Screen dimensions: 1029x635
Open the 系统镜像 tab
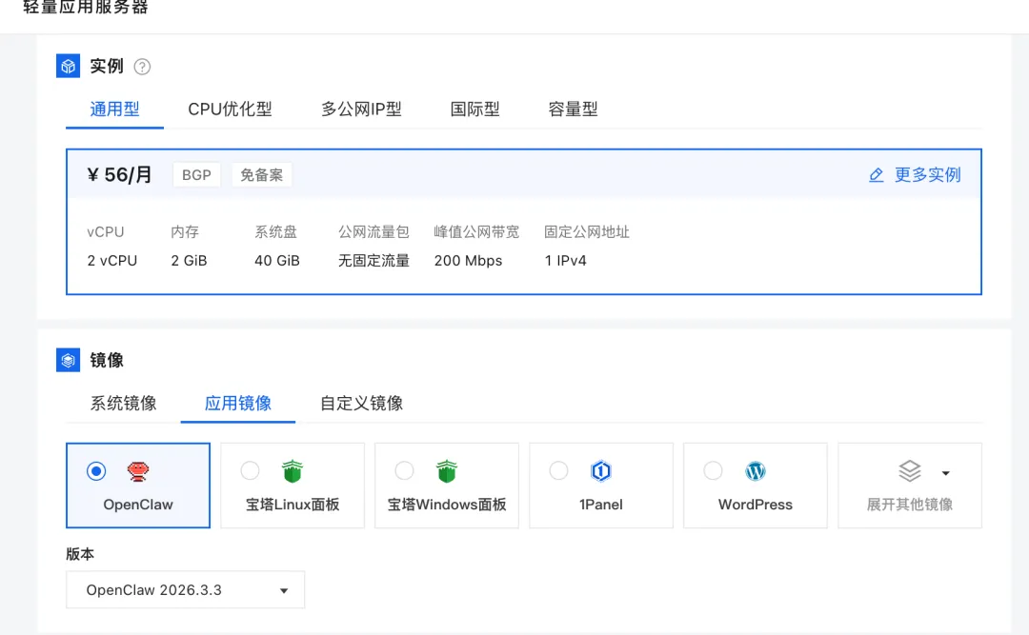123,403
